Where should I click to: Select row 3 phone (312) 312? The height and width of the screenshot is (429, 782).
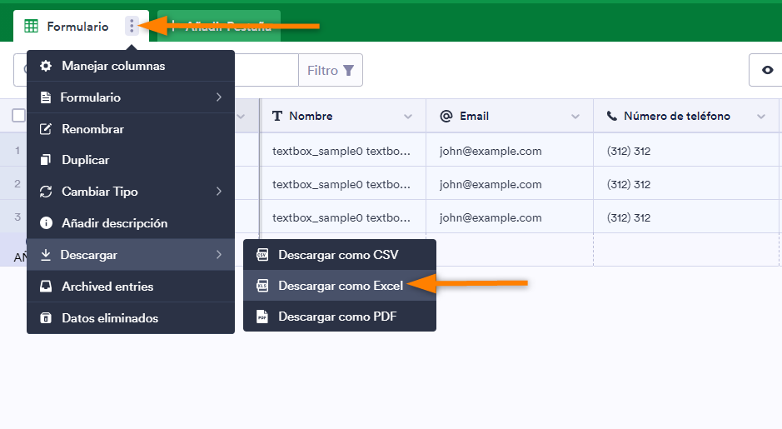click(686, 217)
